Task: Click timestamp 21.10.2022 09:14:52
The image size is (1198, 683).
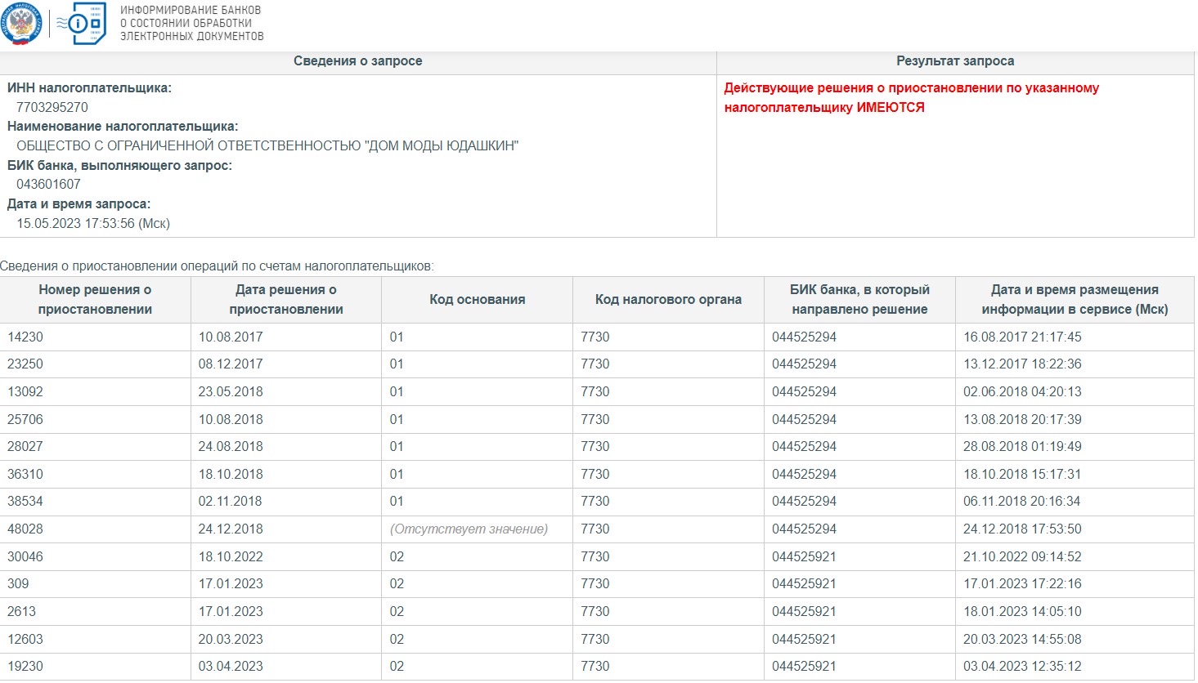Action: pos(1022,557)
